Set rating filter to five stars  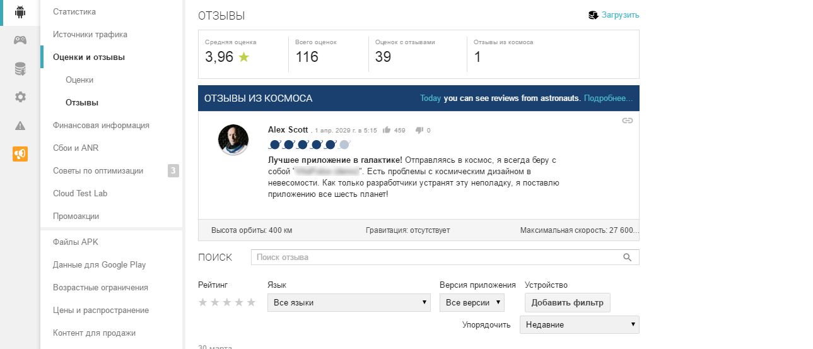click(x=251, y=302)
